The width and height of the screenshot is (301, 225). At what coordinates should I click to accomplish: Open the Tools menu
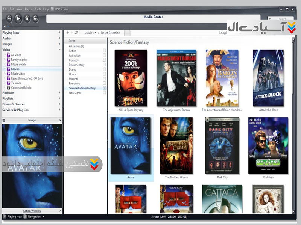38,9
